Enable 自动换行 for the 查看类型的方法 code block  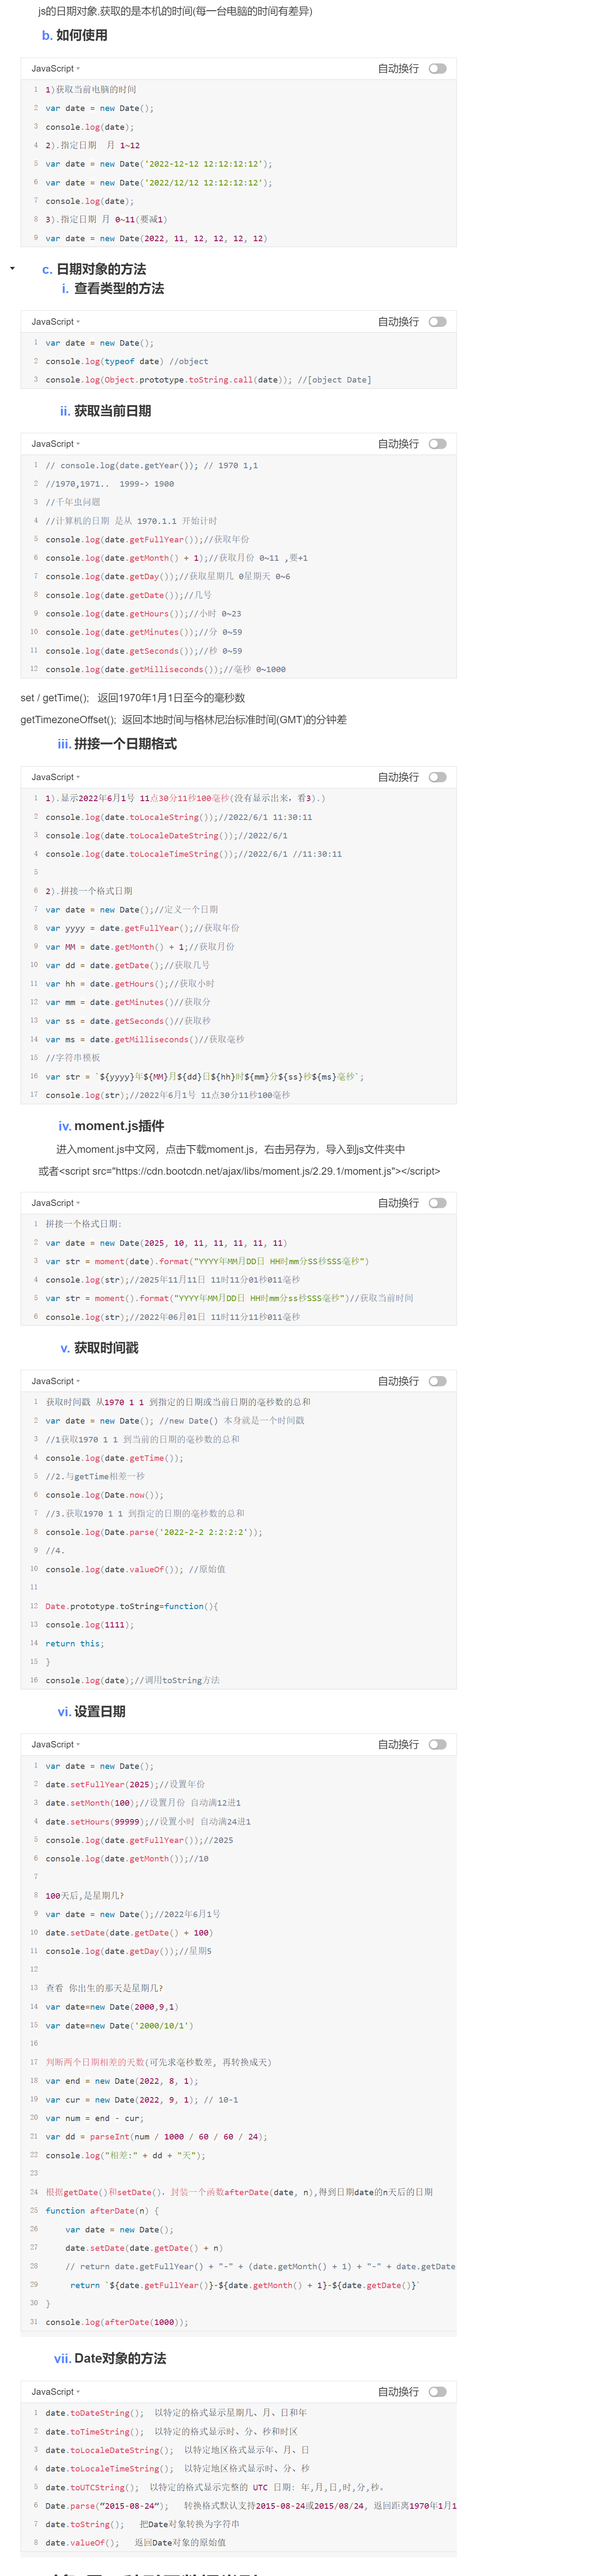coord(437,322)
